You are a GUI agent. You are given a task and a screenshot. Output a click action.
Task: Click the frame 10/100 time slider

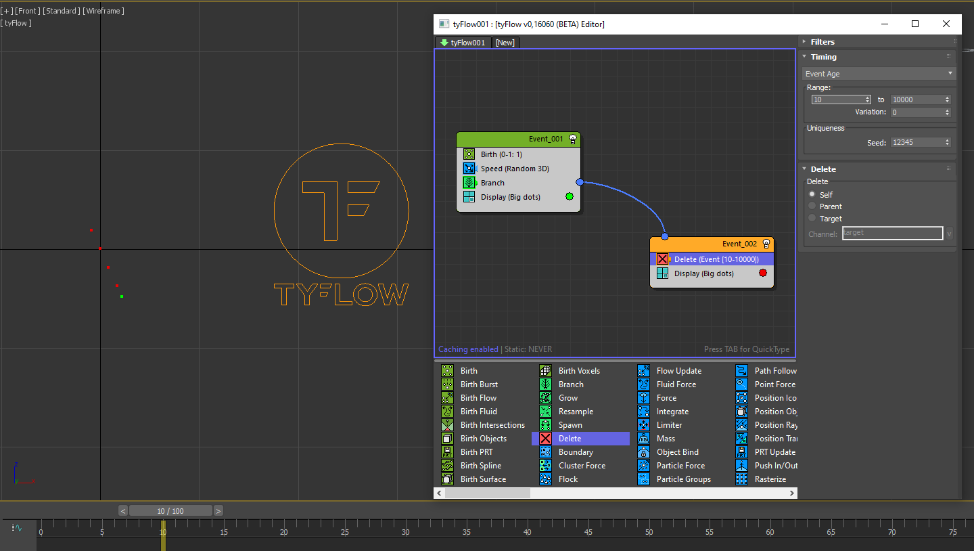[x=170, y=511]
